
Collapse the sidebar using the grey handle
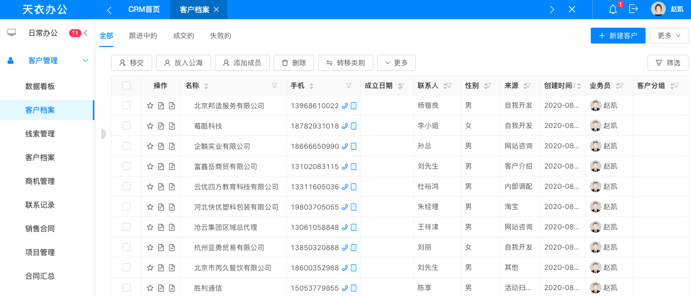pyautogui.click(x=103, y=134)
